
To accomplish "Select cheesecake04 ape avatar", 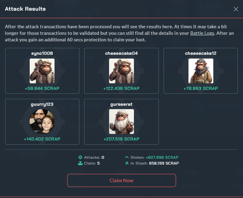I will pyautogui.click(x=121, y=71).
